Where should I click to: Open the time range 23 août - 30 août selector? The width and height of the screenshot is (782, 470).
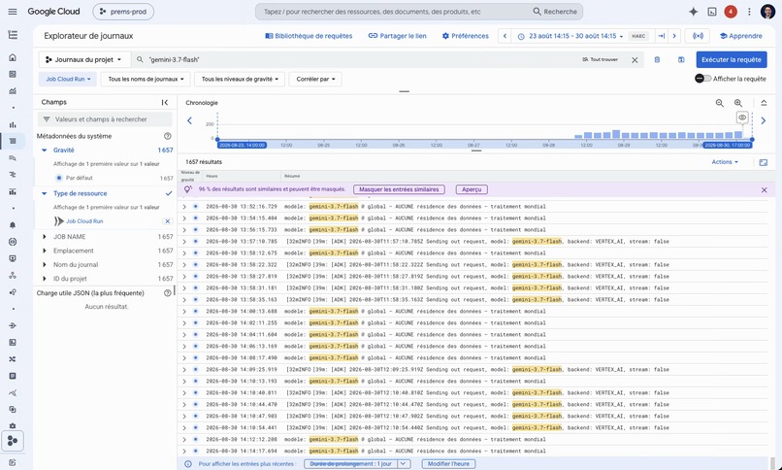[x=570, y=36]
